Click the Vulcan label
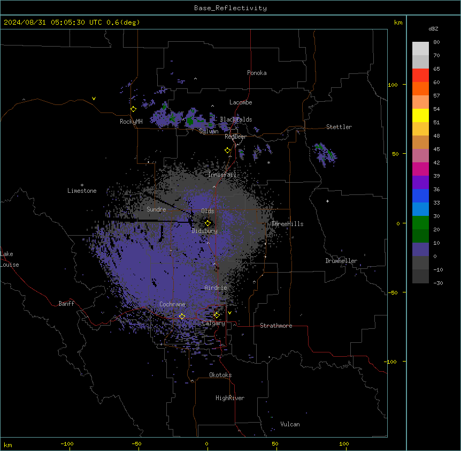 290,424
